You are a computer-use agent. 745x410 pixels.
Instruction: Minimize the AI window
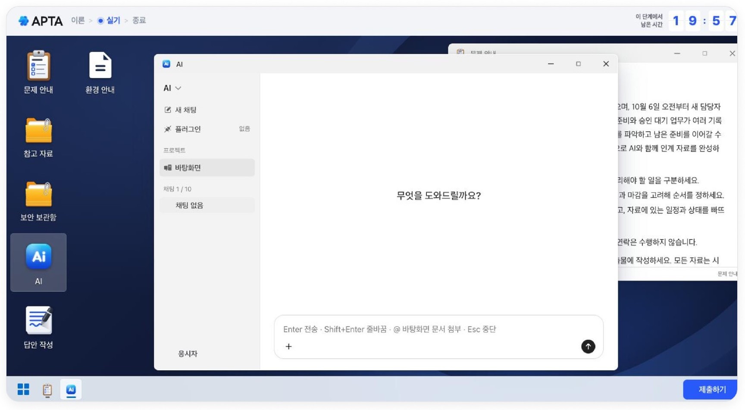[551, 64]
